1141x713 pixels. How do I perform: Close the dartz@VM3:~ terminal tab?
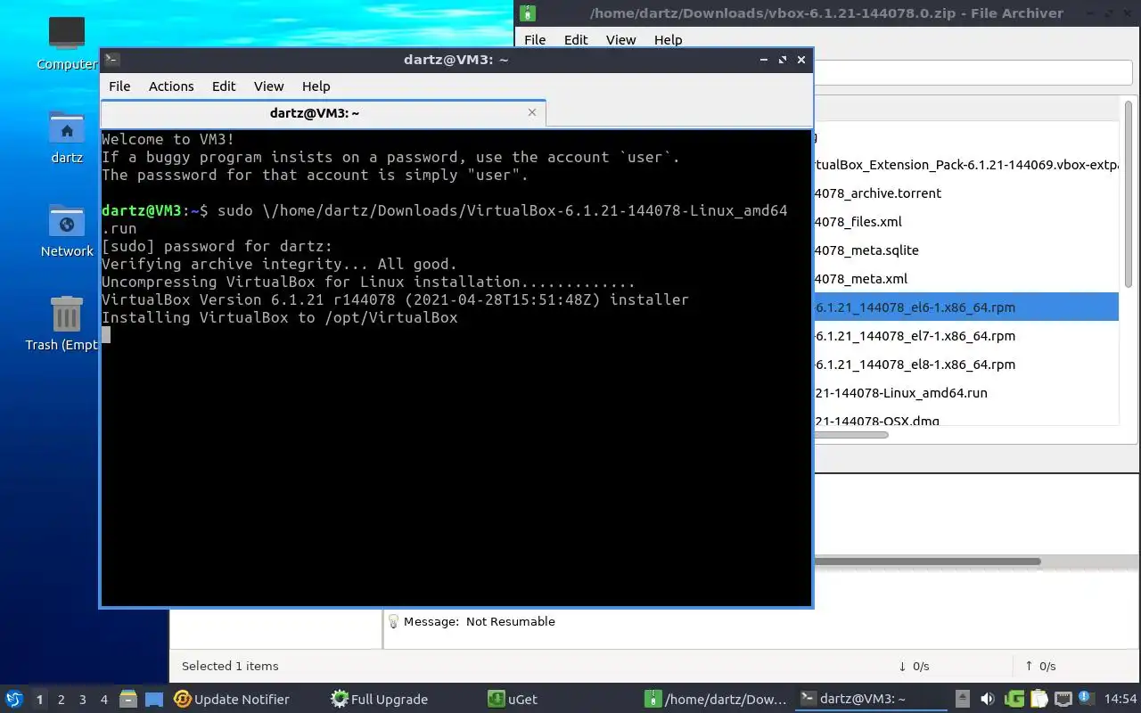pos(532,112)
